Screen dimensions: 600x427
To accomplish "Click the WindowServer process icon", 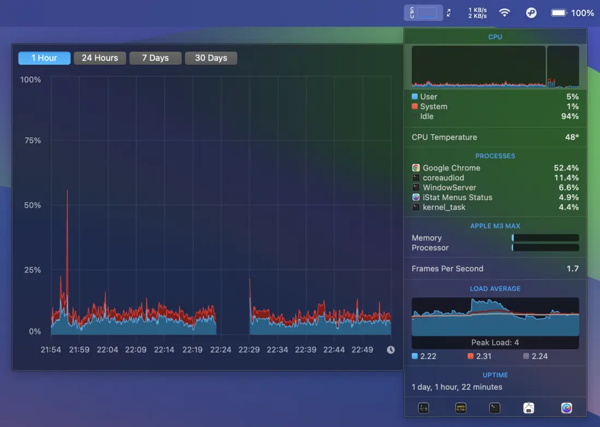I will (x=416, y=188).
